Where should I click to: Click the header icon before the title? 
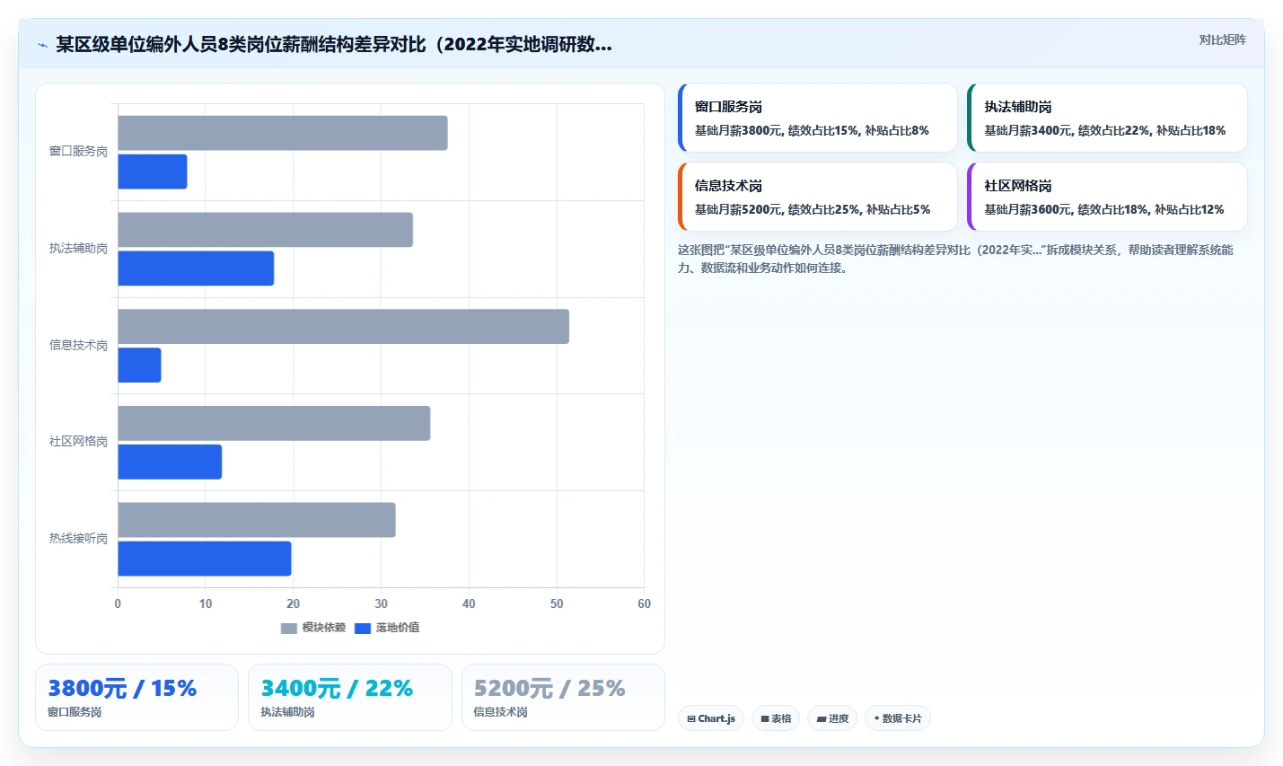coord(42,45)
